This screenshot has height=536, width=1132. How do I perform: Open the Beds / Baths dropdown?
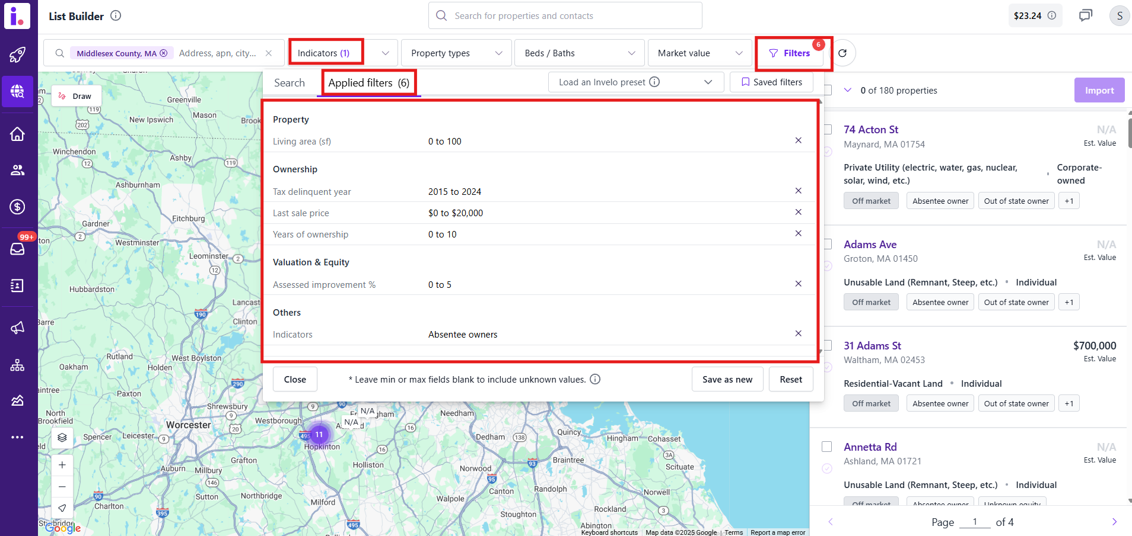(579, 53)
